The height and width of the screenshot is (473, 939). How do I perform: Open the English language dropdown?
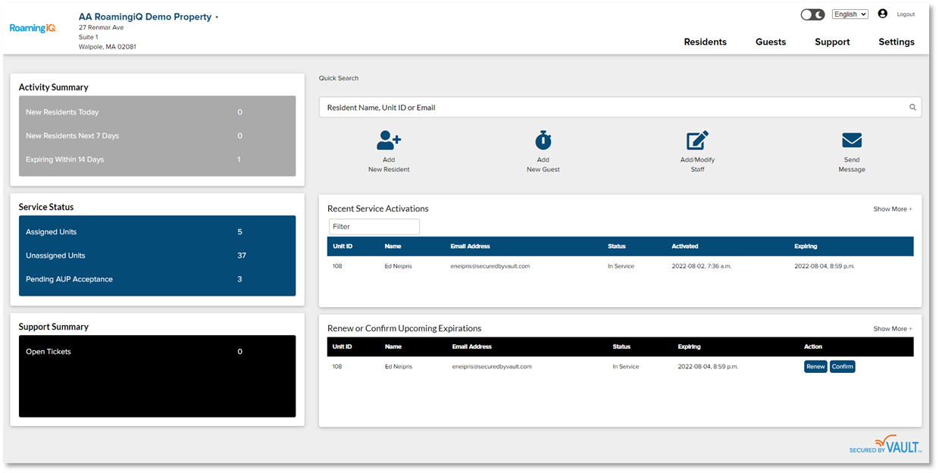coord(850,14)
